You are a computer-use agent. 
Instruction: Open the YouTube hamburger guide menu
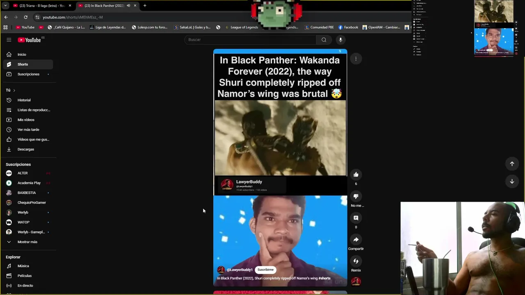[9, 40]
